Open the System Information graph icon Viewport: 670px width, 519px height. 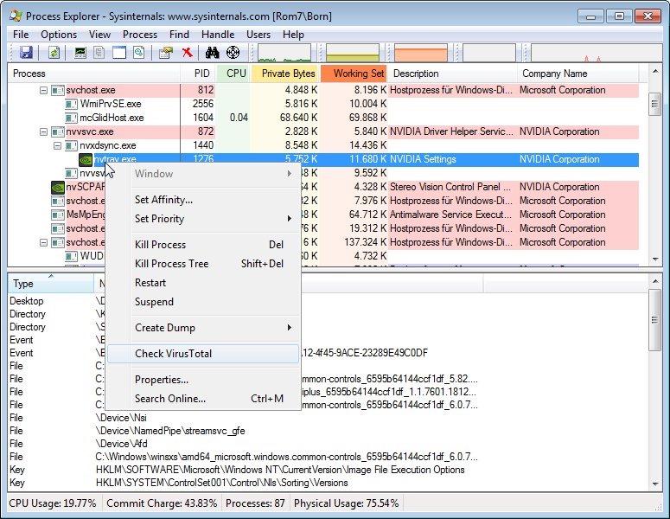tap(80, 53)
